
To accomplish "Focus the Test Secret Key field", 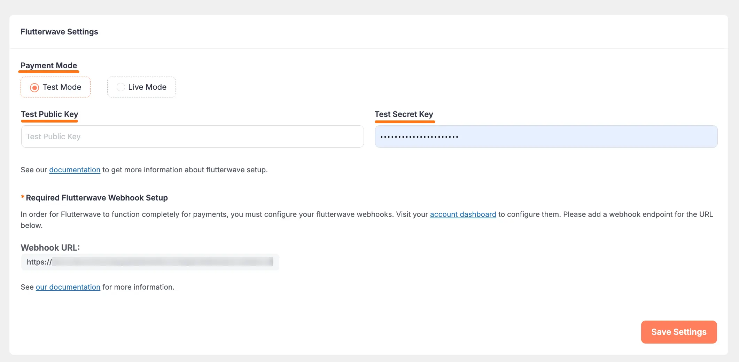I will coord(545,136).
